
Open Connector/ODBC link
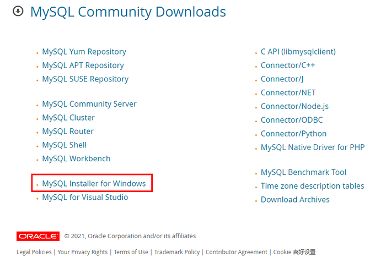(292, 120)
